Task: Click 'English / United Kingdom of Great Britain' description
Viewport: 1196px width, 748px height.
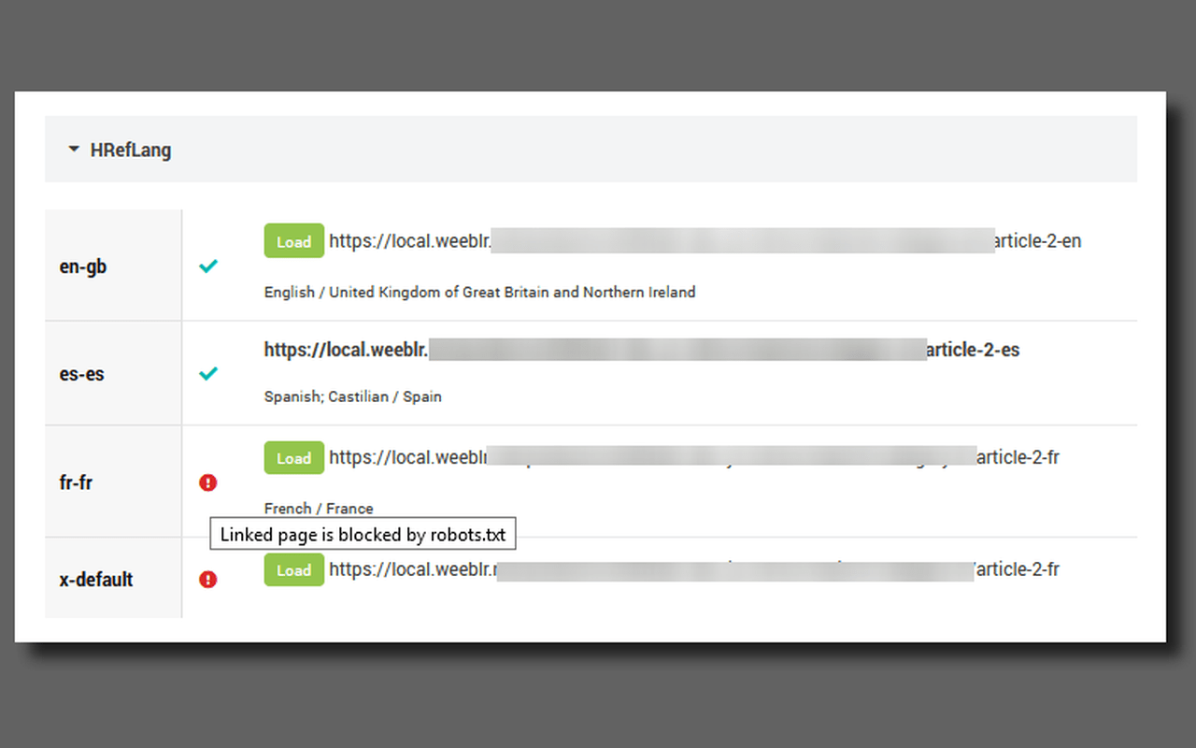Action: pos(480,293)
